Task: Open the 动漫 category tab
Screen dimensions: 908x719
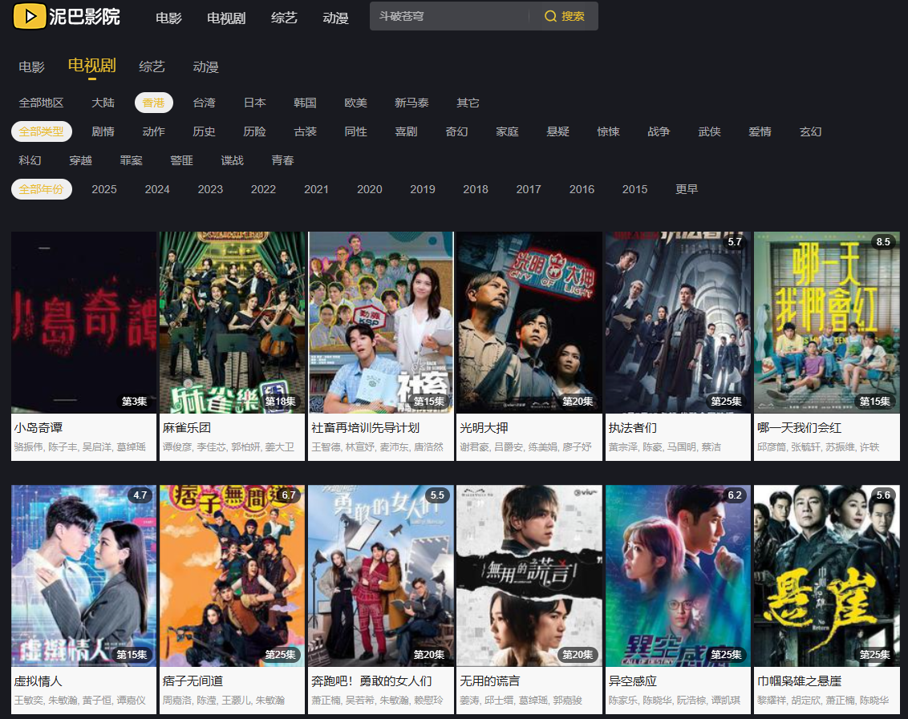Action: (335, 18)
